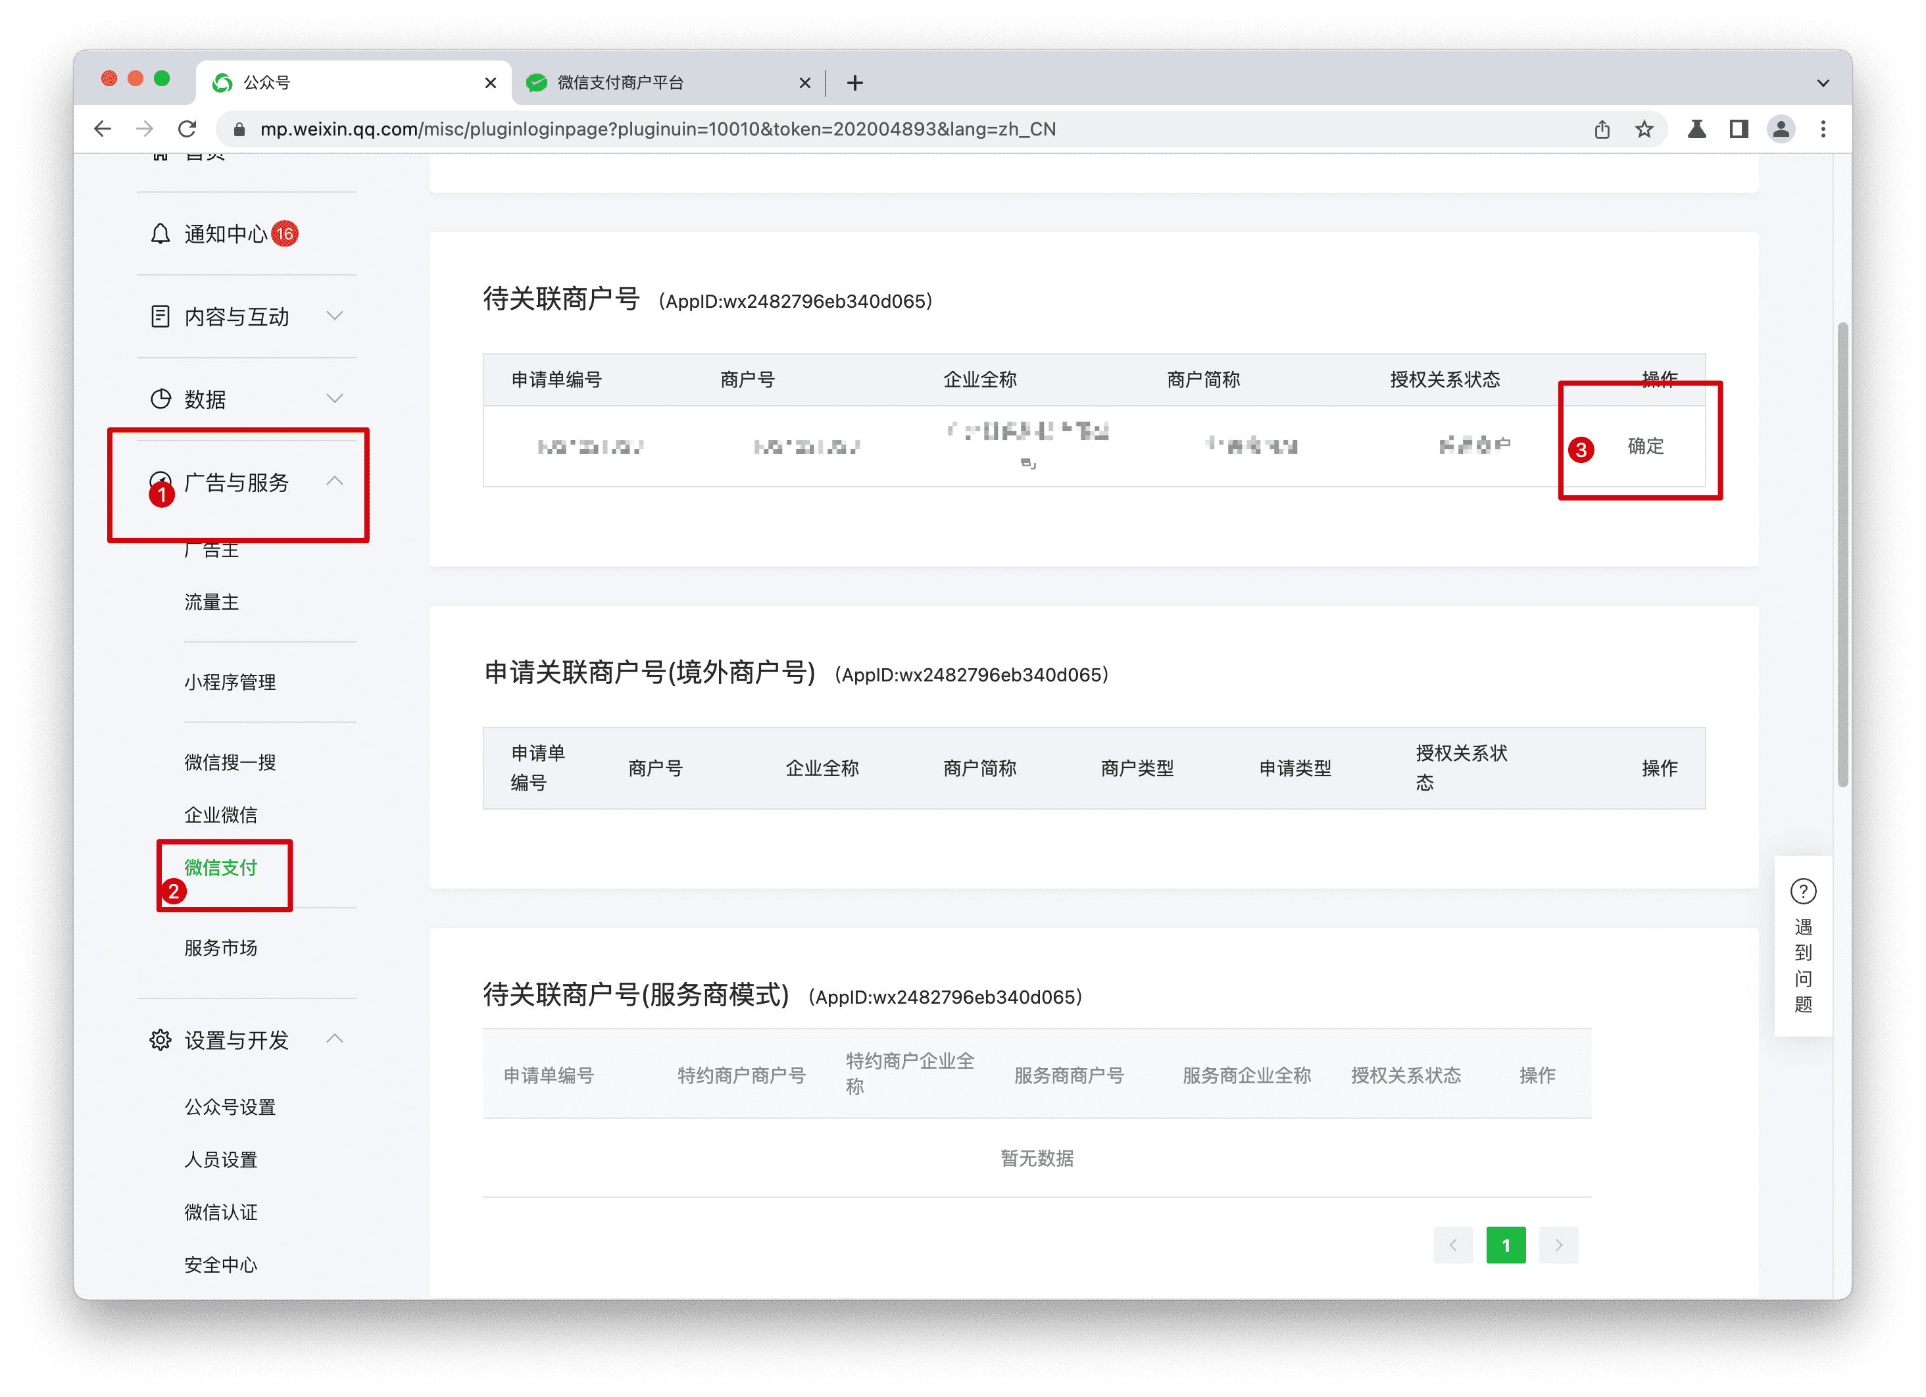Select page 1 in pagination
The width and height of the screenshot is (1926, 1397).
1506,1244
